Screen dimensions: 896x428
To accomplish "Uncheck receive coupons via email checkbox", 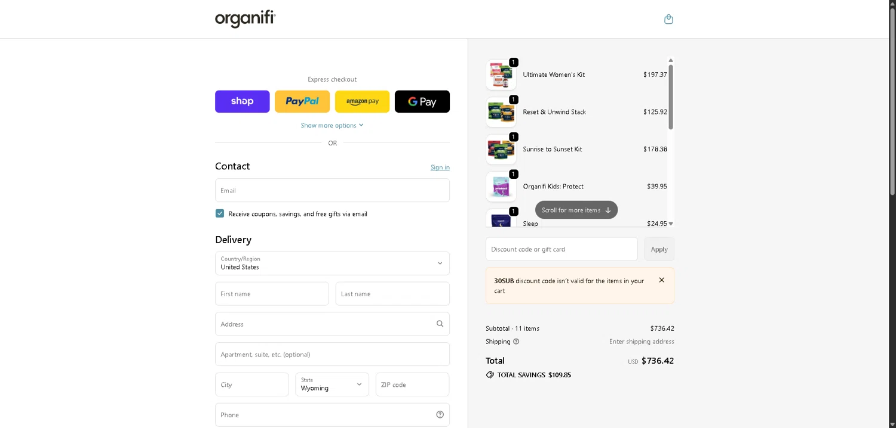I will coord(220,213).
